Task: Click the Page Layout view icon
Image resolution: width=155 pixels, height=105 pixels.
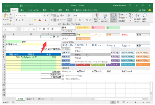Action: point(118,102)
